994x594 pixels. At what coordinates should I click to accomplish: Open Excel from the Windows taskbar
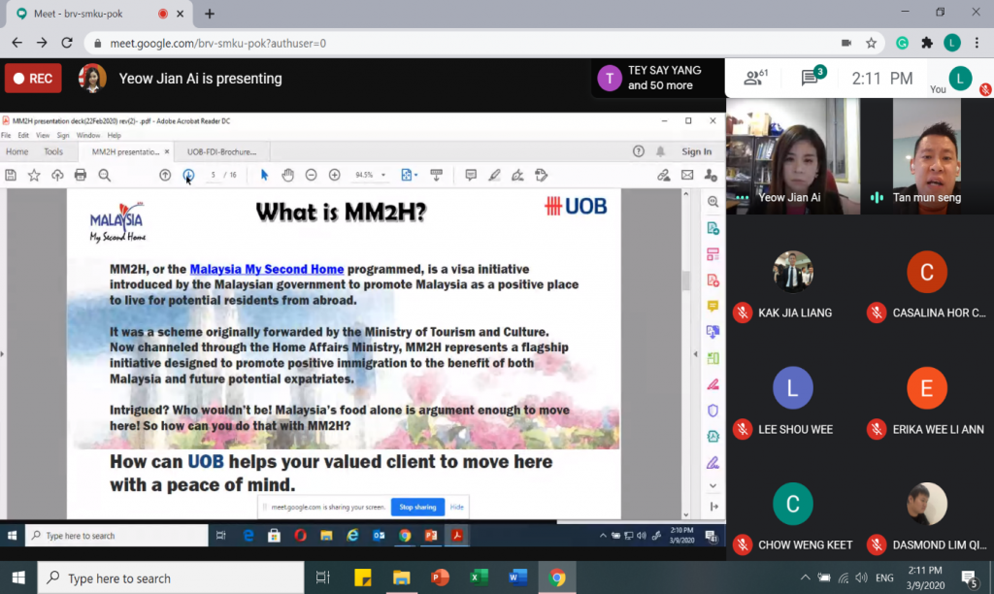[x=479, y=577]
